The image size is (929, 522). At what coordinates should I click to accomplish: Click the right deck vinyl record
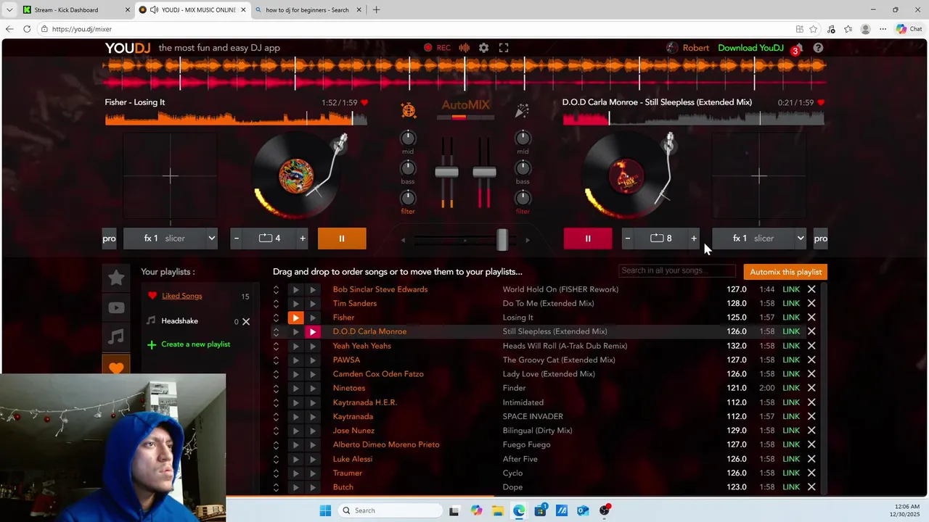click(x=626, y=176)
